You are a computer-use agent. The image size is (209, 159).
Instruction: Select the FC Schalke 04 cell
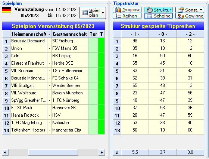pyautogui.click(x=70, y=78)
